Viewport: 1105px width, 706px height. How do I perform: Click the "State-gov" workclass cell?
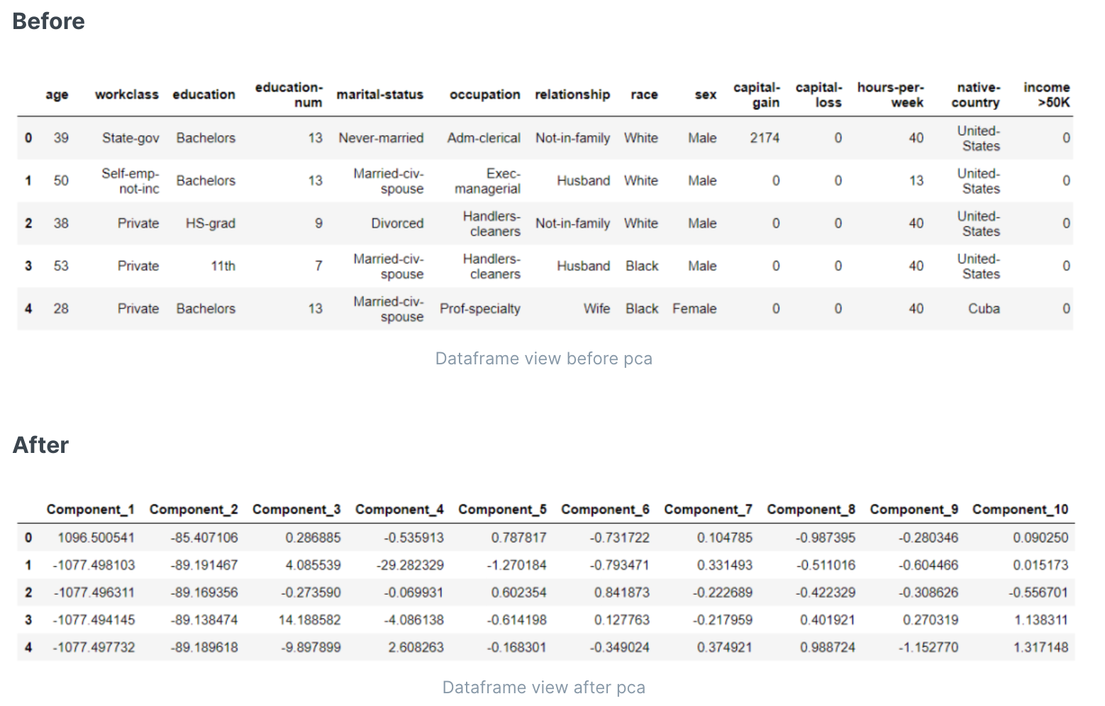point(131,138)
